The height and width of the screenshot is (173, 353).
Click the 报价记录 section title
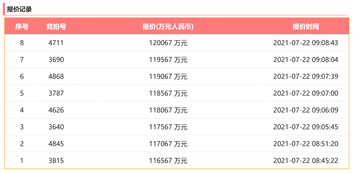pyautogui.click(x=19, y=9)
